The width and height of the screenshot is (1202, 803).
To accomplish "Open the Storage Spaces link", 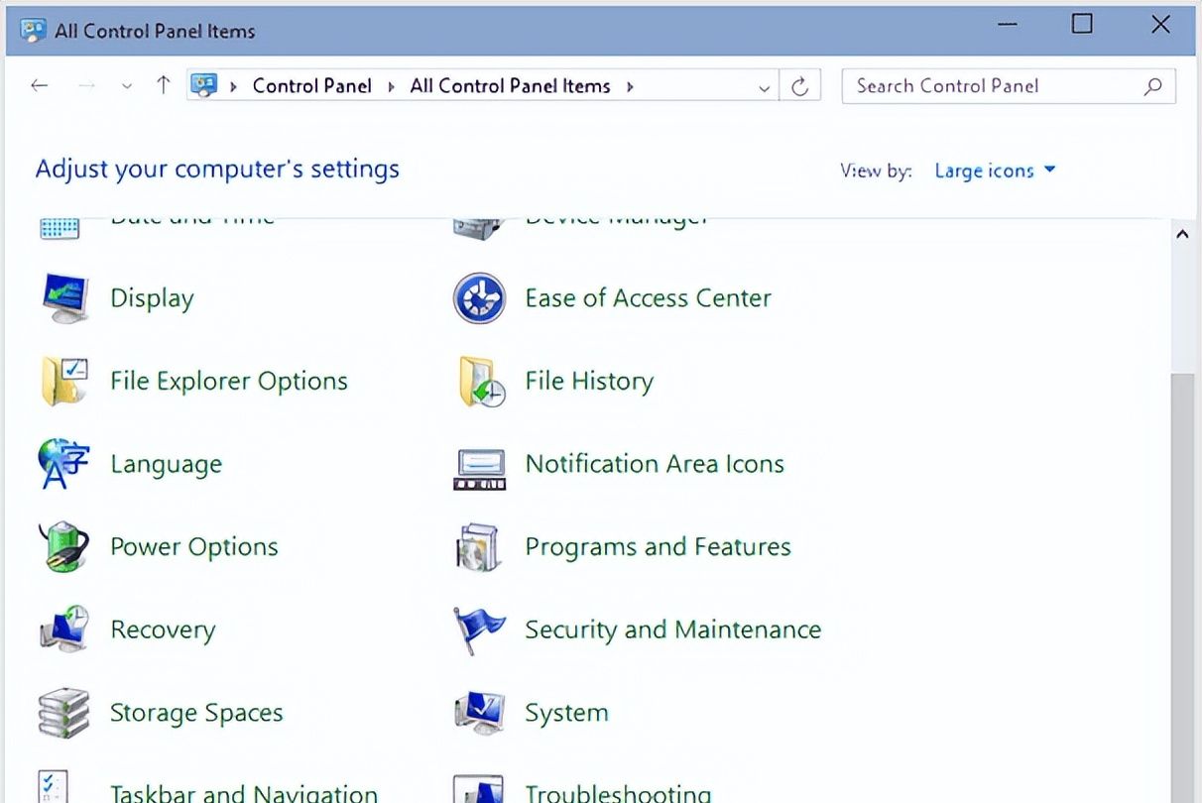I will [x=196, y=713].
